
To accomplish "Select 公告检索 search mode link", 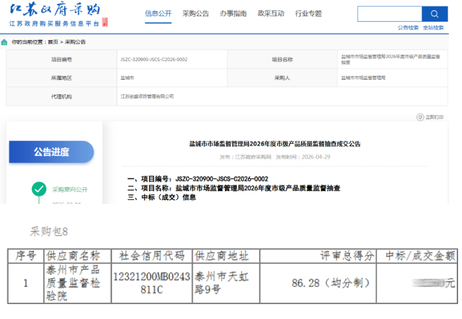I will pyautogui.click(x=408, y=28).
